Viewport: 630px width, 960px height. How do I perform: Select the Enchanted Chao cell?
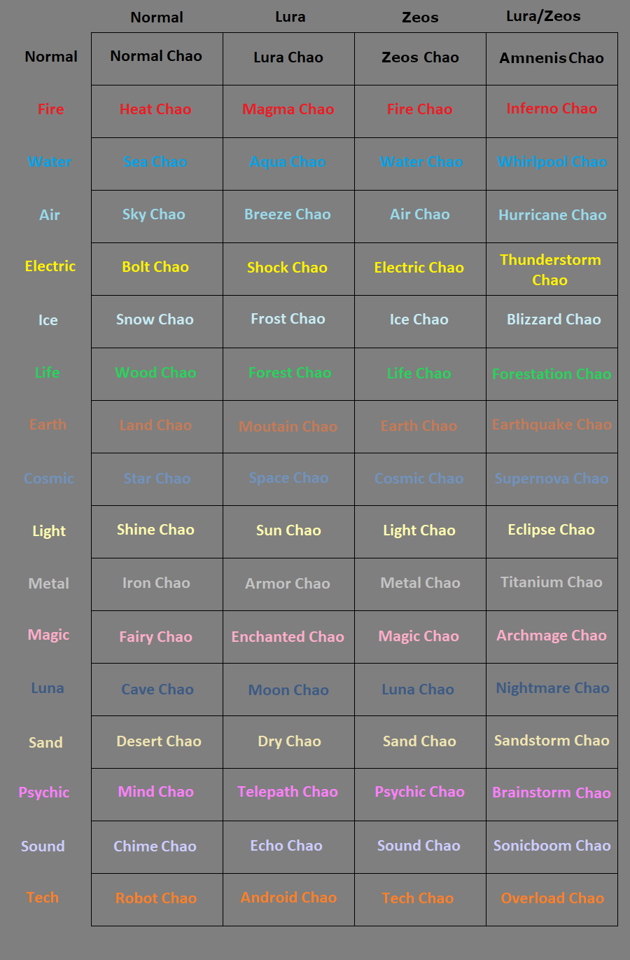(x=288, y=637)
